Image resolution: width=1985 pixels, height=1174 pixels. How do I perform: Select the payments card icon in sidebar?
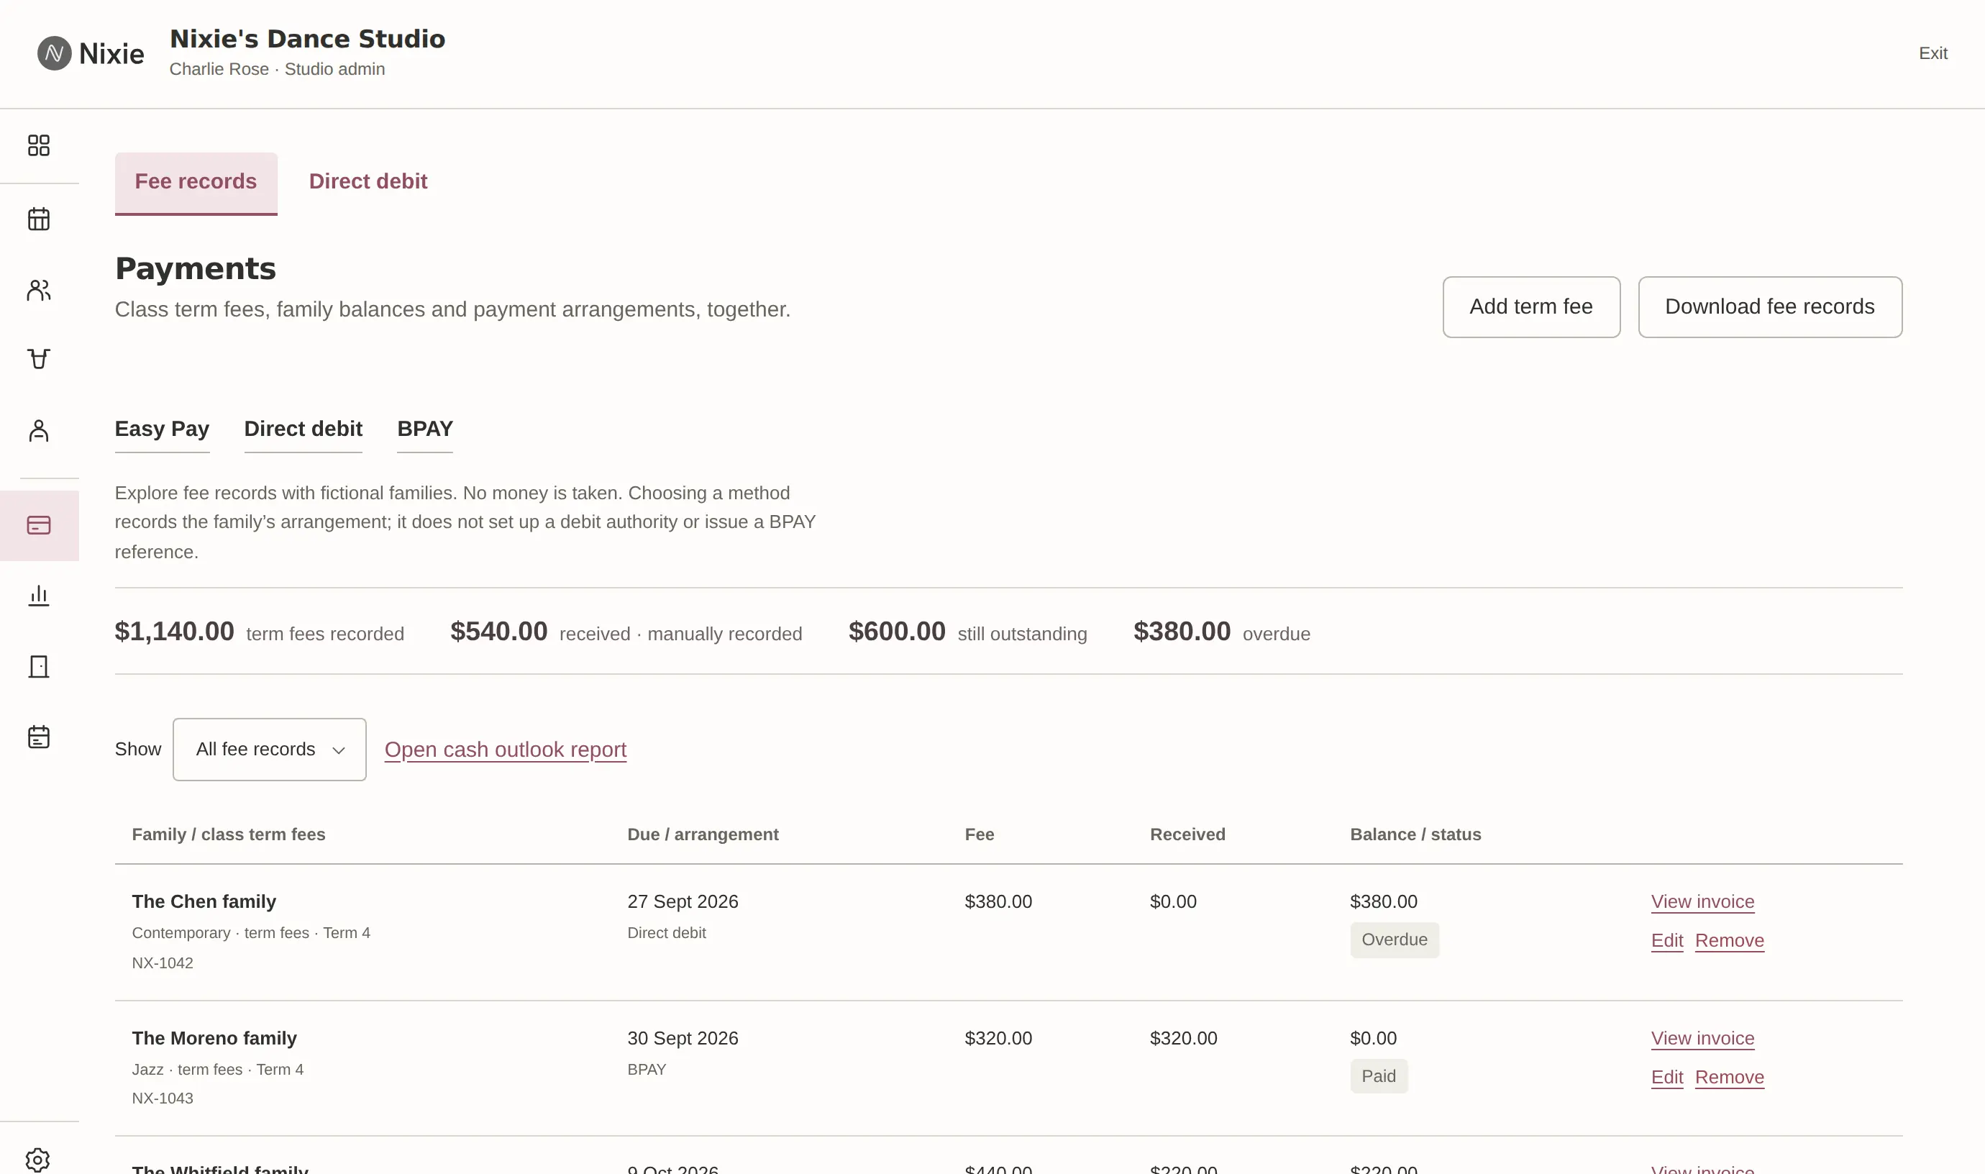click(39, 525)
